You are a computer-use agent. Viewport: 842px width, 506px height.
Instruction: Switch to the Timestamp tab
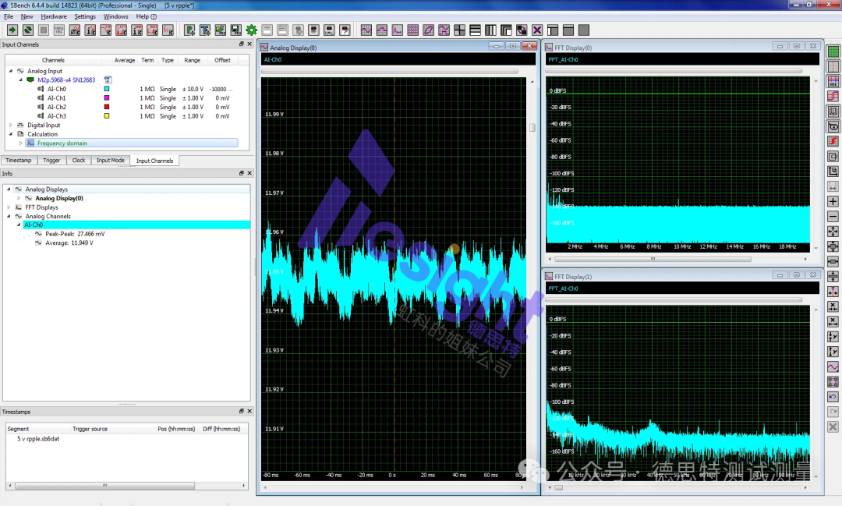(x=19, y=161)
